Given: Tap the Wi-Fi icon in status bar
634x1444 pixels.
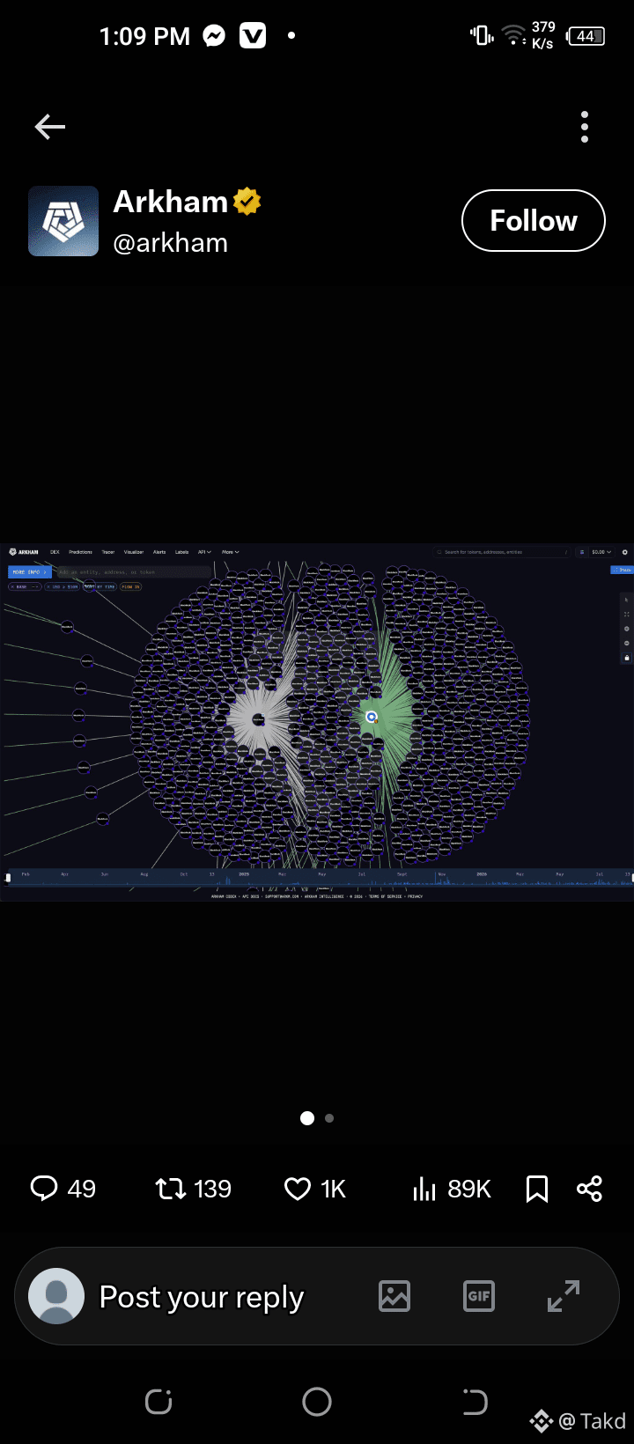Looking at the screenshot, I should click(x=513, y=35).
